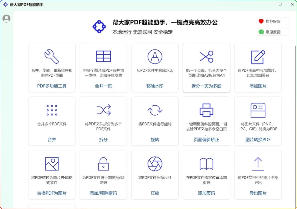Screen dimensions: 297x209
Task: Click the 旋转 rotate circular icon
Action: (155, 110)
